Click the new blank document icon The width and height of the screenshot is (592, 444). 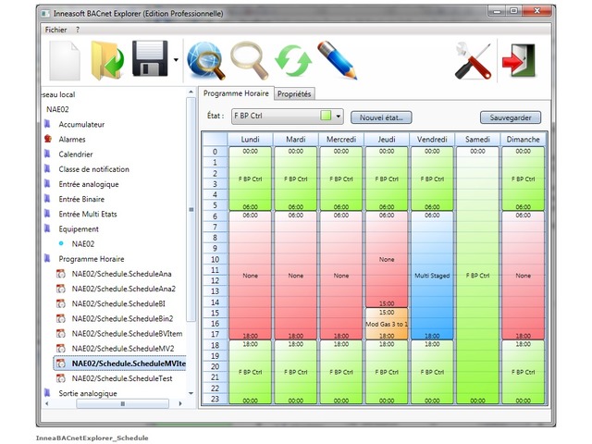pos(65,62)
